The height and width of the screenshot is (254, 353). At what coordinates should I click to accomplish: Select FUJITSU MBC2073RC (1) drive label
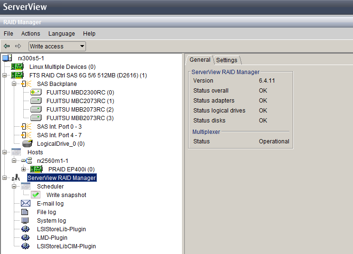click(x=80, y=101)
